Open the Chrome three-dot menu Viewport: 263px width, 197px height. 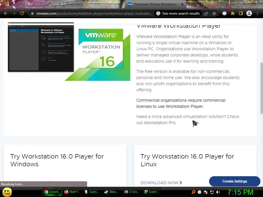click(x=257, y=13)
